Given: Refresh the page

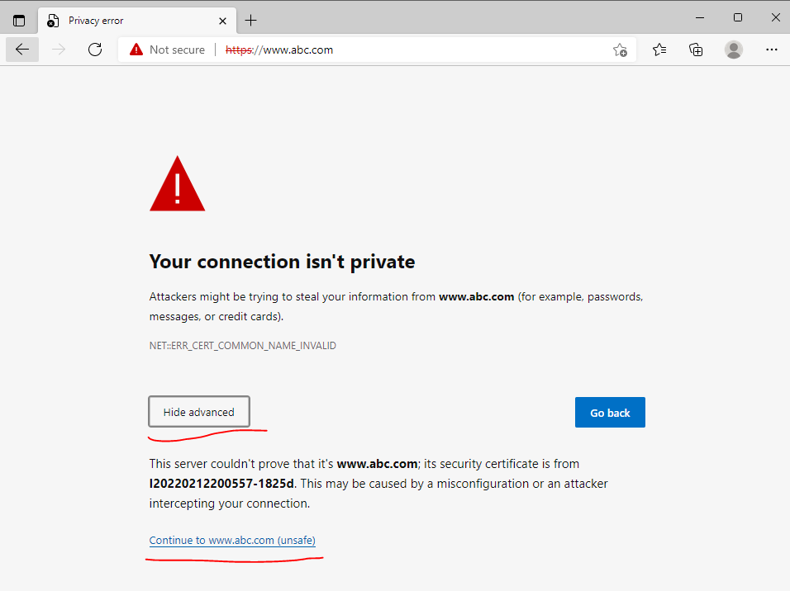Looking at the screenshot, I should 95,50.
